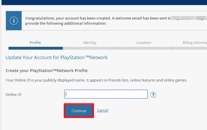Focus the Online ID text field

(106, 94)
